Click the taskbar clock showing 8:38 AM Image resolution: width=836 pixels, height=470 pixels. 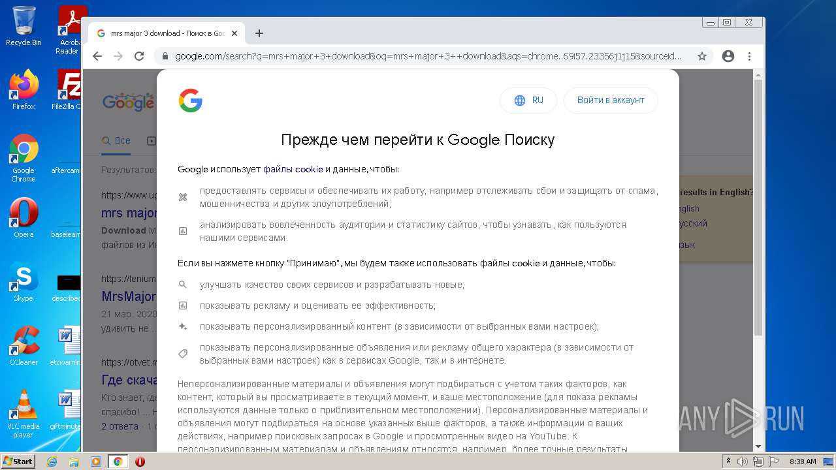coord(803,462)
